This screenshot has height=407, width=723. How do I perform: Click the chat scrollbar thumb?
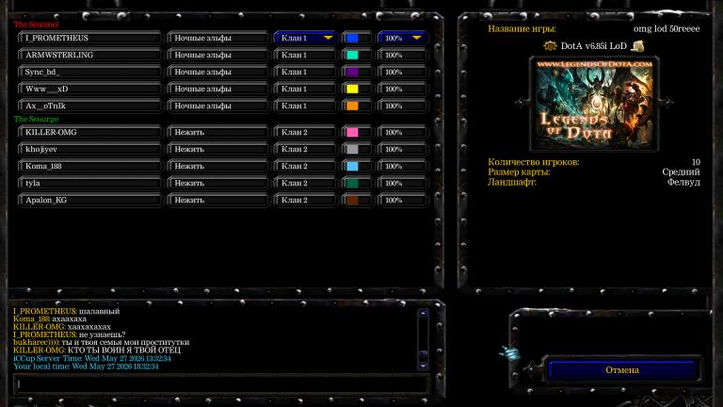tap(423, 354)
